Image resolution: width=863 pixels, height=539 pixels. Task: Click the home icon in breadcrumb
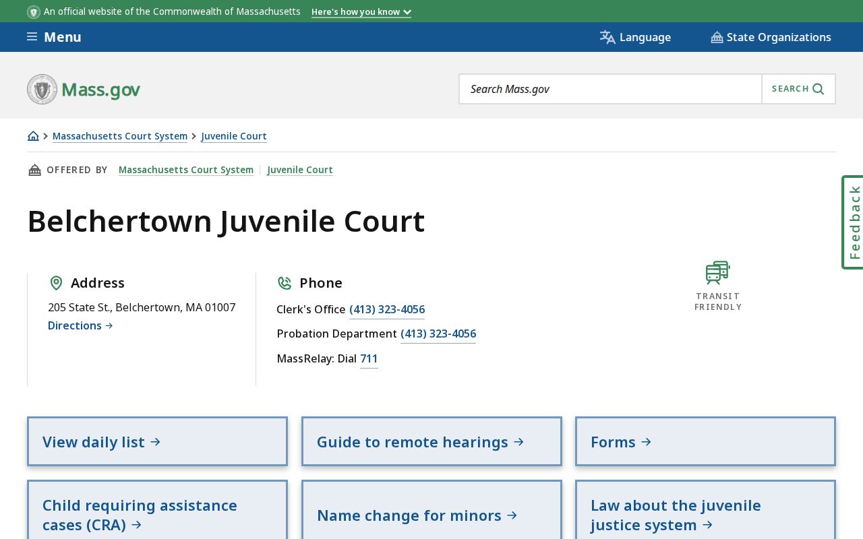pyautogui.click(x=33, y=136)
